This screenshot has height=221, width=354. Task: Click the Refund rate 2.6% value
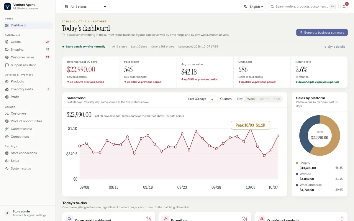301,70
